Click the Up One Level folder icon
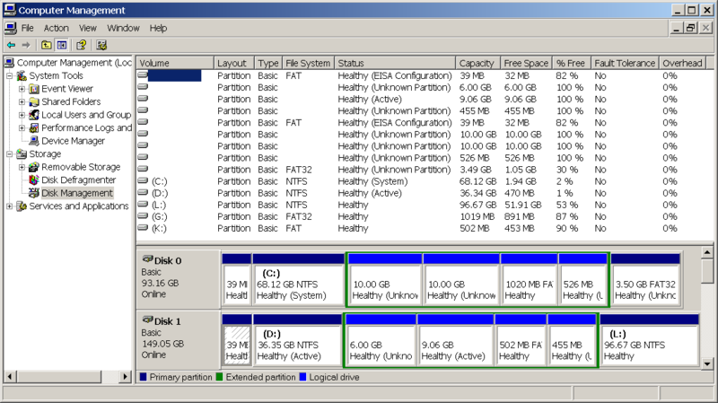Screen dimensions: 718x403 click(x=47, y=45)
